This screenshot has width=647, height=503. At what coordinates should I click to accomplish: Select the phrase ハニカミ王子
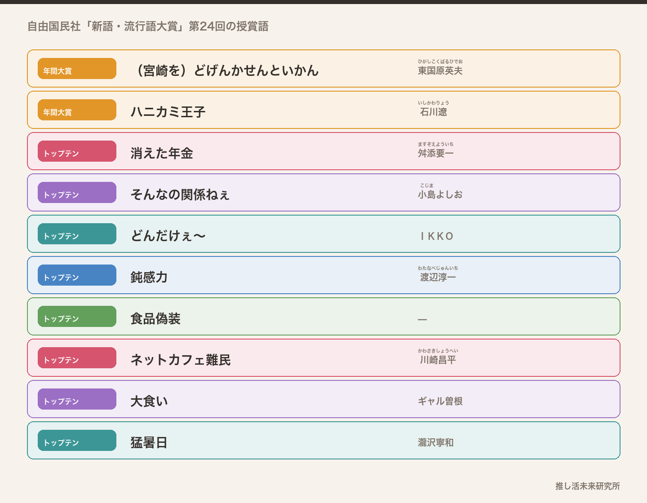pyautogui.click(x=168, y=112)
